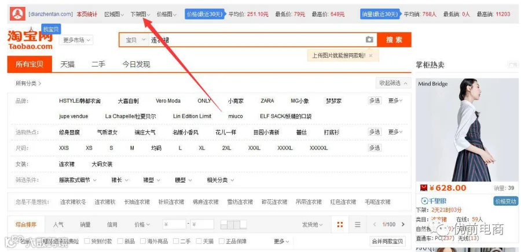
Task: Check the 海外商品 checkbox
Action: 143,241
